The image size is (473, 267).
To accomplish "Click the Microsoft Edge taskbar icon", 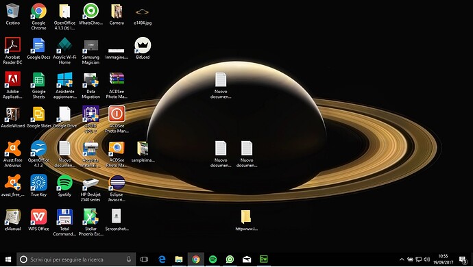I will point(162,259).
